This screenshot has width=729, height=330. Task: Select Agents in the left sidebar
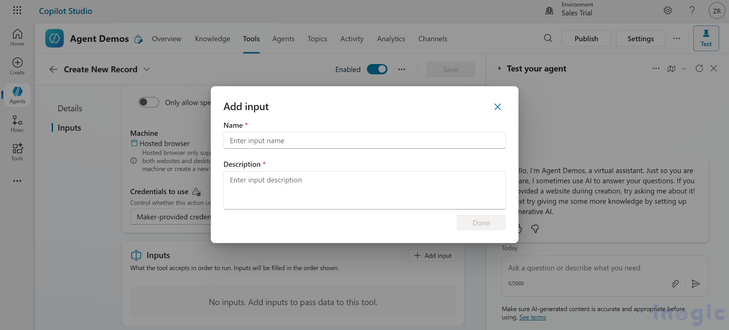(x=17, y=95)
